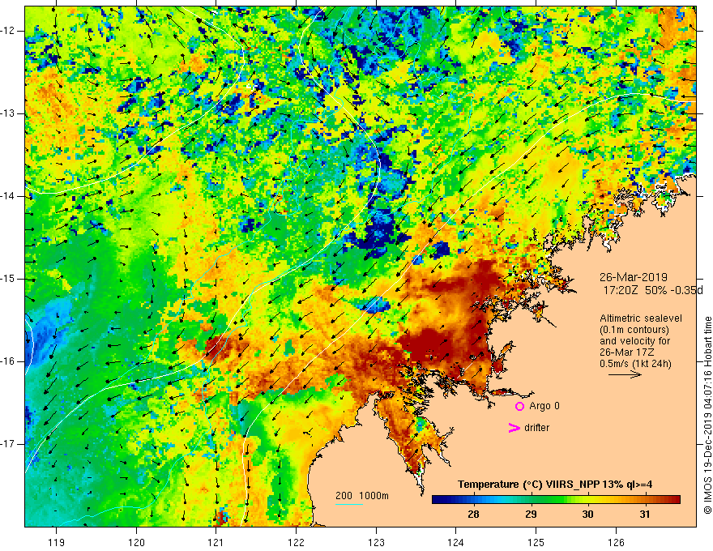Click latitude axis label -16
The width and height of the screenshot is (713, 551).
8,362
